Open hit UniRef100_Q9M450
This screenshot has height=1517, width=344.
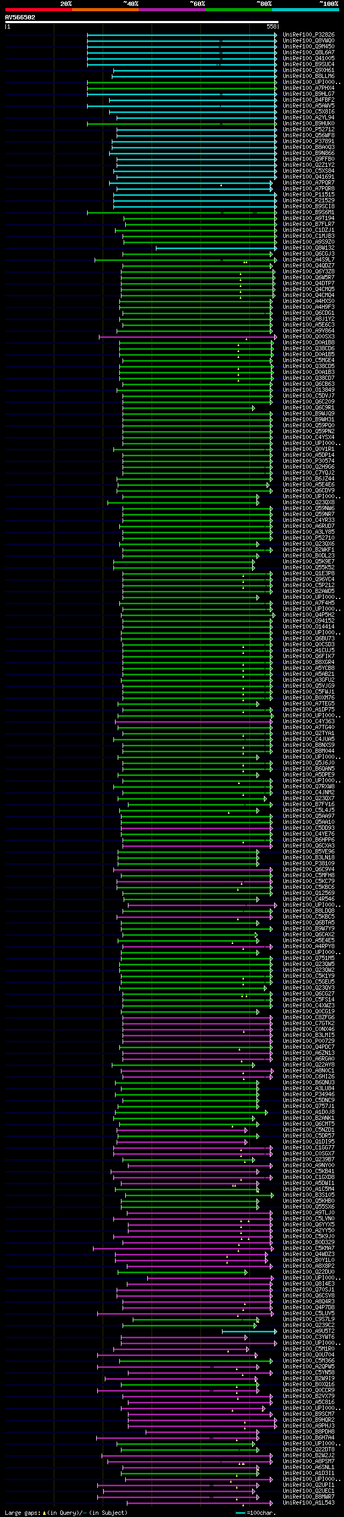pyautogui.click(x=308, y=46)
